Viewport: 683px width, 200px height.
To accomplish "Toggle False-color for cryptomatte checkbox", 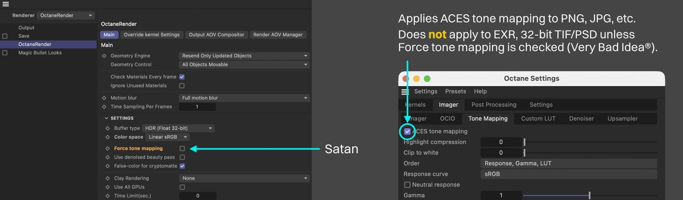I will 182,166.
